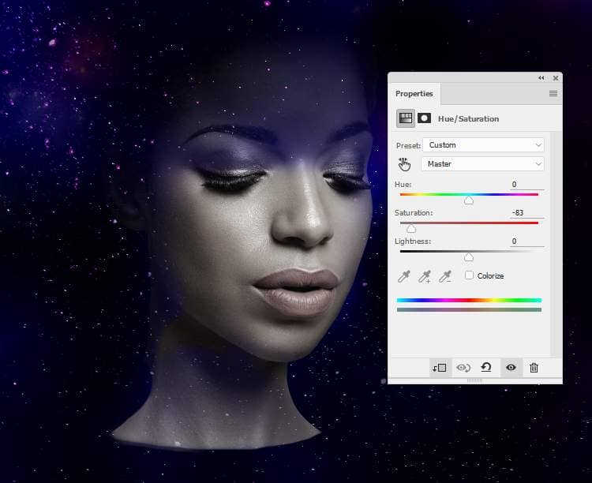This screenshot has width=592, height=483.
Task: Collapse the Properties panel to icons
Action: click(x=541, y=78)
